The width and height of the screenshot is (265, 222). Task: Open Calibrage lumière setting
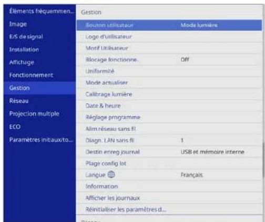(x=169, y=94)
